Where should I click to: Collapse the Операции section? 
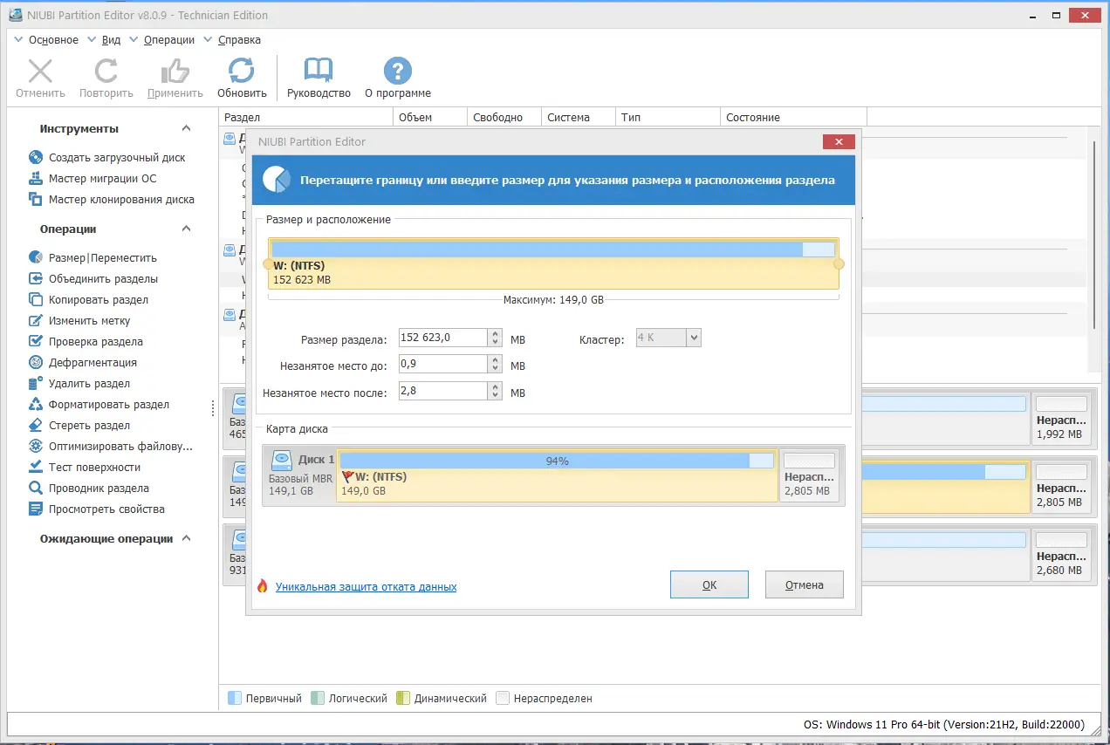click(186, 229)
